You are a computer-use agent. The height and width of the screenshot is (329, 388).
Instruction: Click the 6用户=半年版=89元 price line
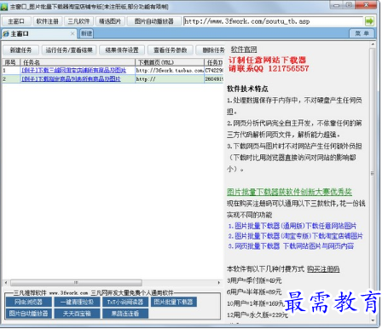[x=254, y=292]
